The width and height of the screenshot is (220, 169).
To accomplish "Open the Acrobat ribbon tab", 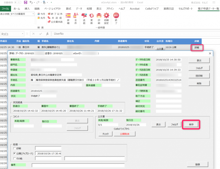I will (x=135, y=9).
